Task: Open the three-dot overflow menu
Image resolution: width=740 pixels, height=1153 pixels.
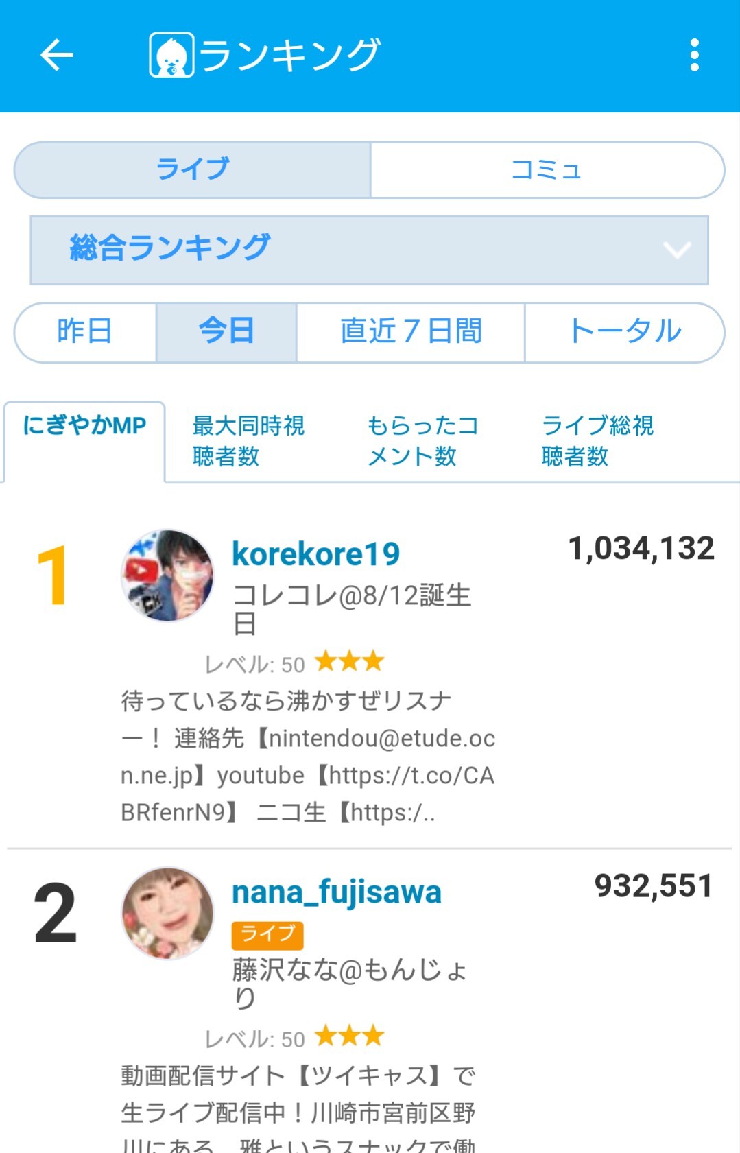Action: [x=694, y=55]
